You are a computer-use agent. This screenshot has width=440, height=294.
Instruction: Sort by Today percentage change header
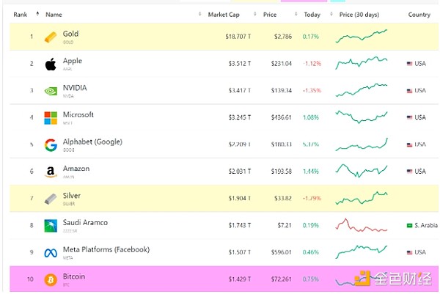point(312,15)
